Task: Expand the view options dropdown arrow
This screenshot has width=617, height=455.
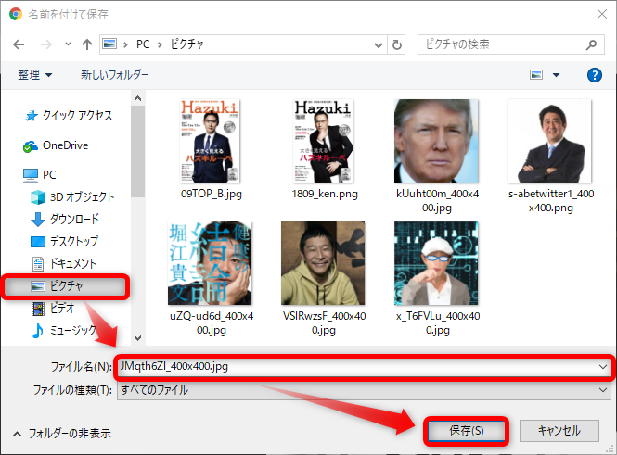Action: click(x=557, y=74)
